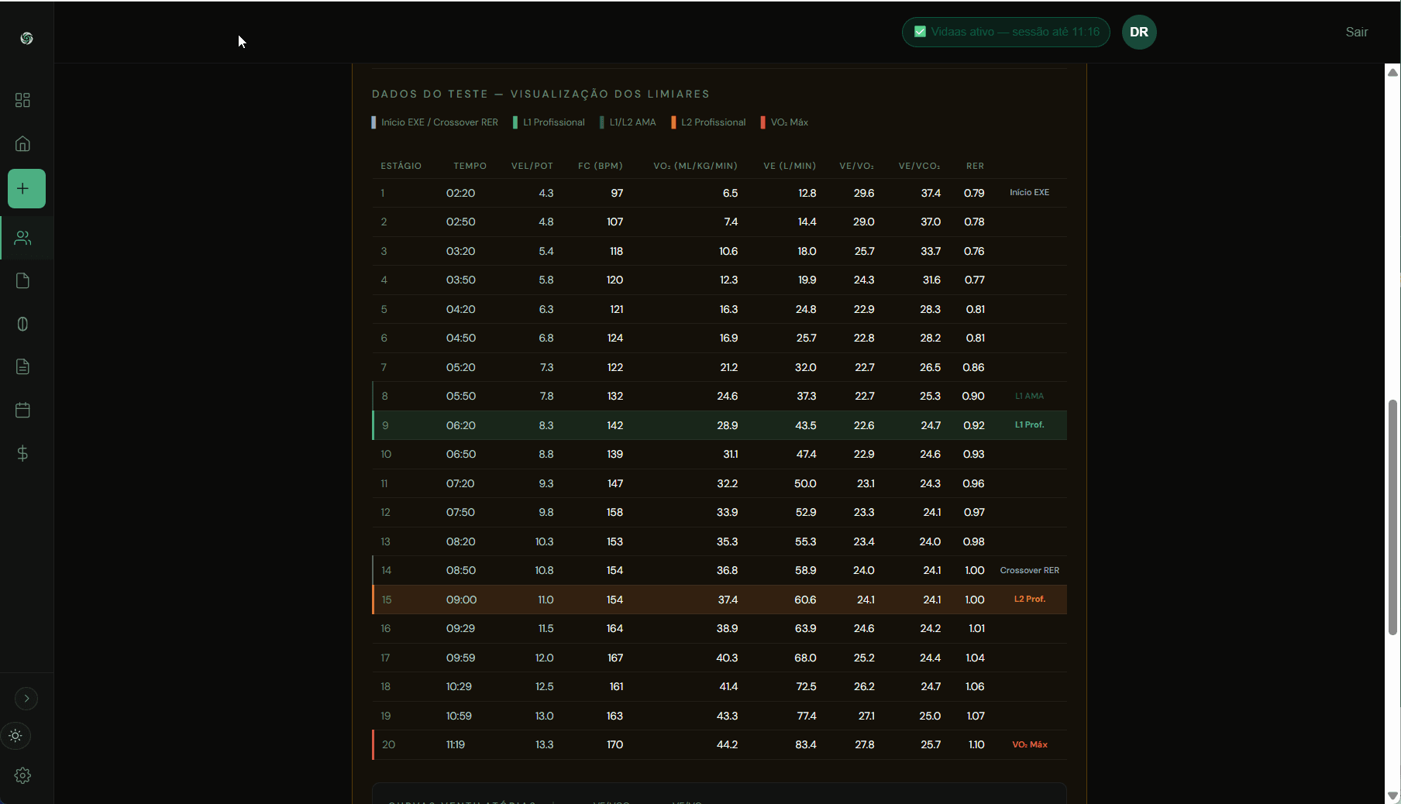This screenshot has width=1401, height=804.
Task: Click time 02:50 in stage 2 row
Action: 460,222
